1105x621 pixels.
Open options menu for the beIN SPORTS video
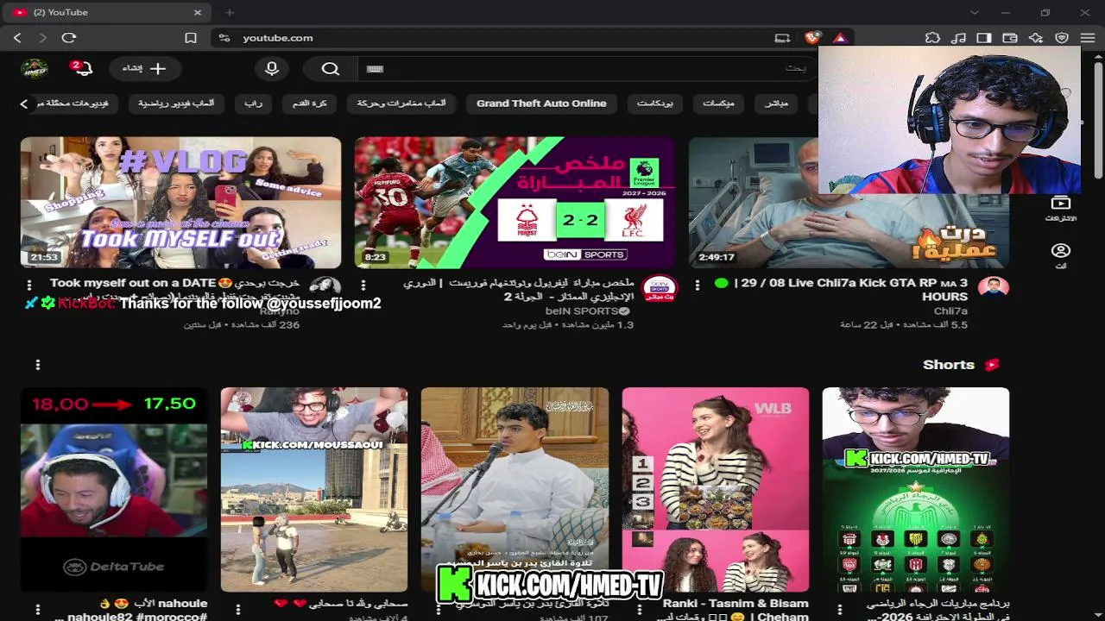(x=363, y=285)
